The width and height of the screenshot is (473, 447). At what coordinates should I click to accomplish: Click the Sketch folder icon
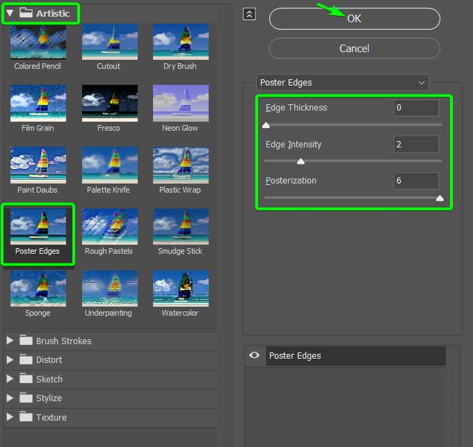(26, 379)
